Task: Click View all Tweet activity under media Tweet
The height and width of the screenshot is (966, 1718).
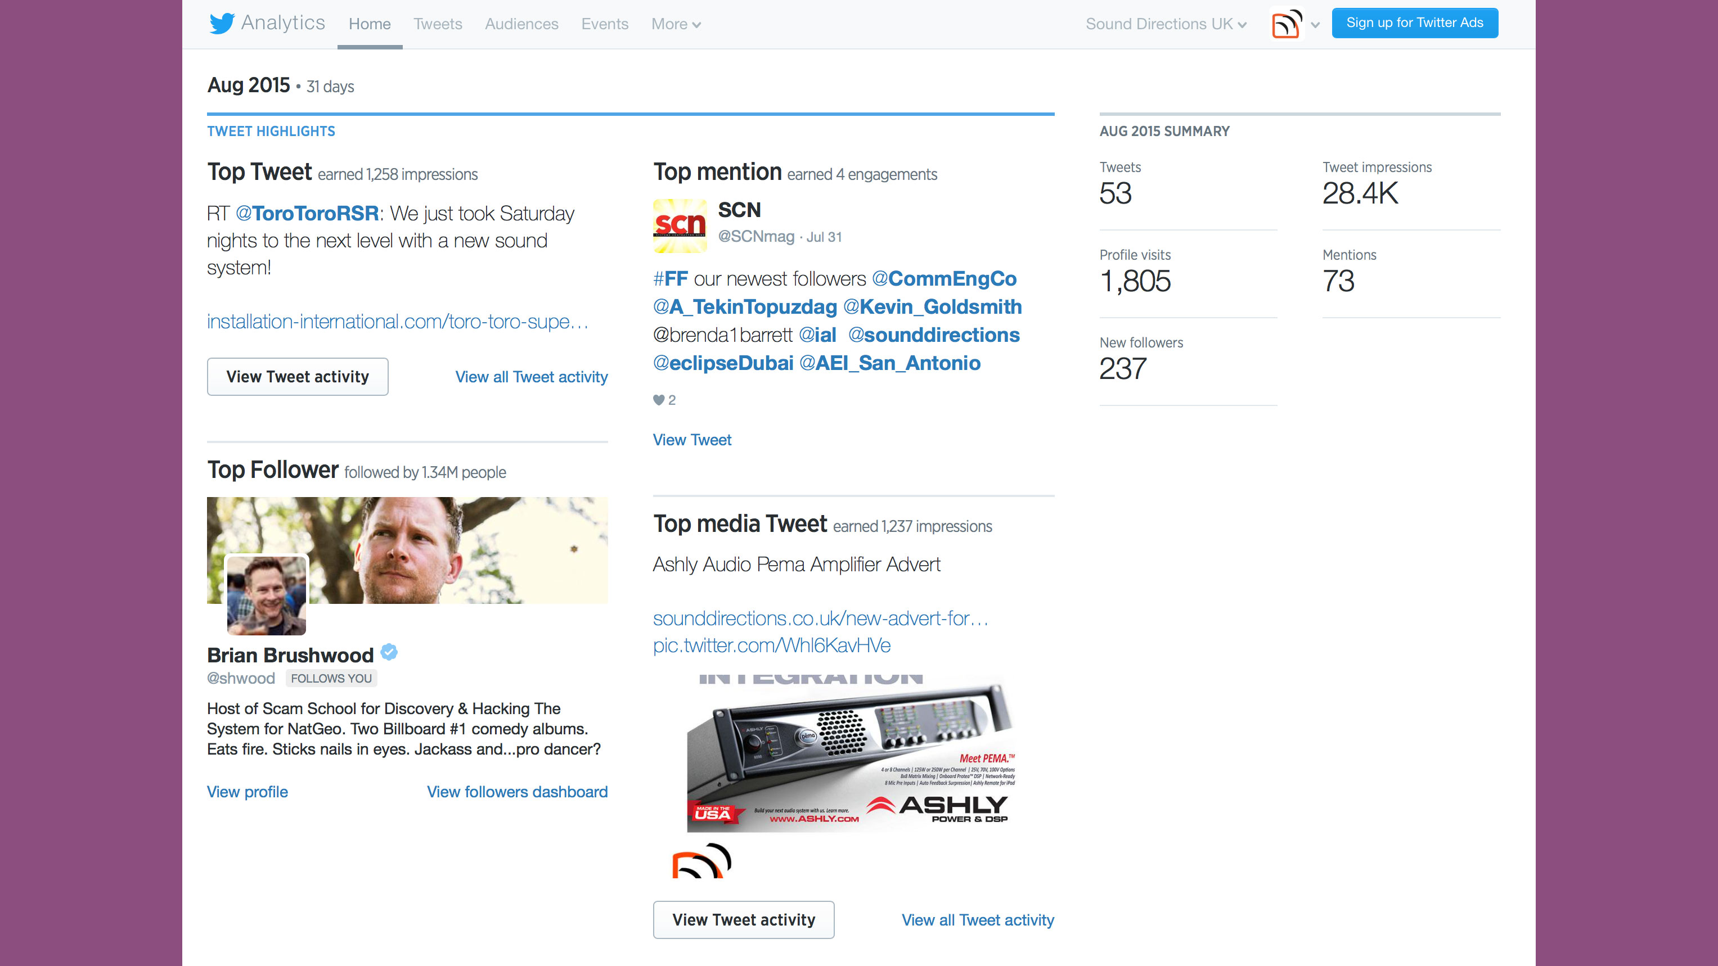Action: (x=978, y=920)
